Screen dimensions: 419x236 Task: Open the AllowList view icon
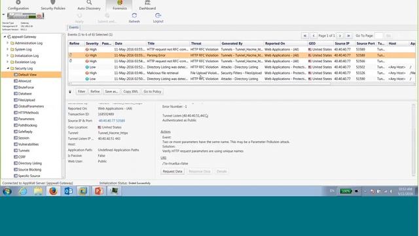coord(16,81)
